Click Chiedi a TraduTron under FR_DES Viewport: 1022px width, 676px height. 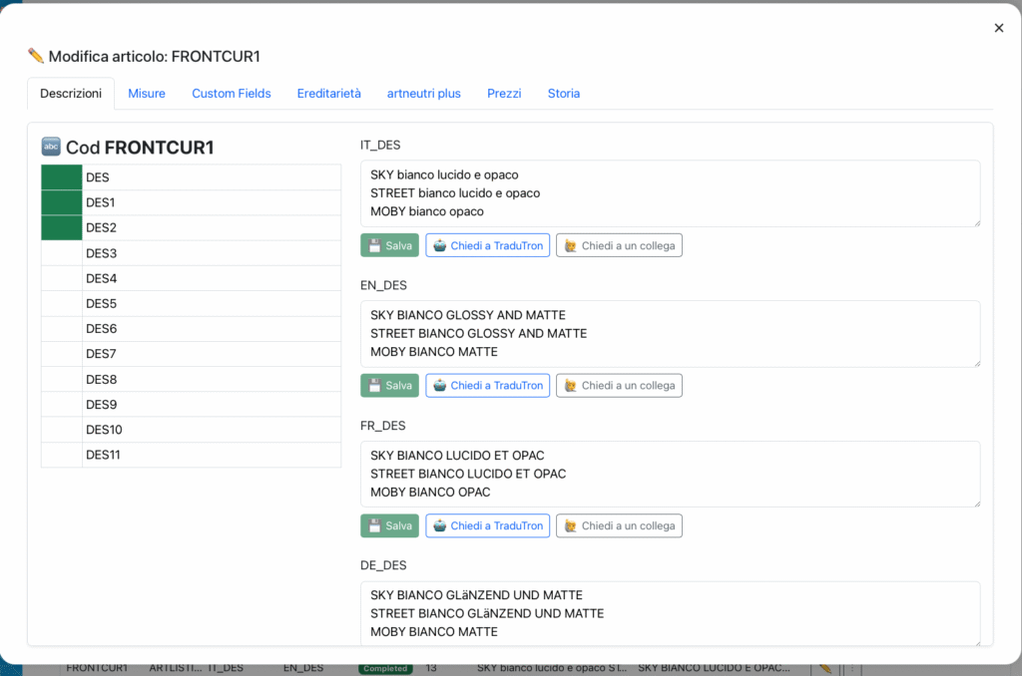[487, 525]
